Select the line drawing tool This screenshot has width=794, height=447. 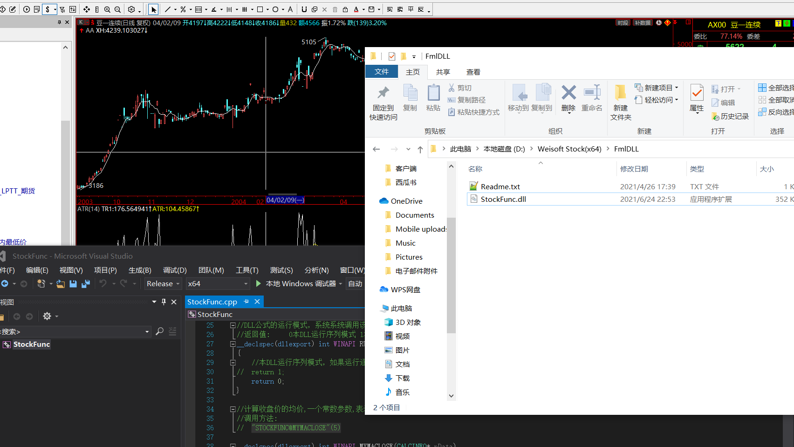168,9
